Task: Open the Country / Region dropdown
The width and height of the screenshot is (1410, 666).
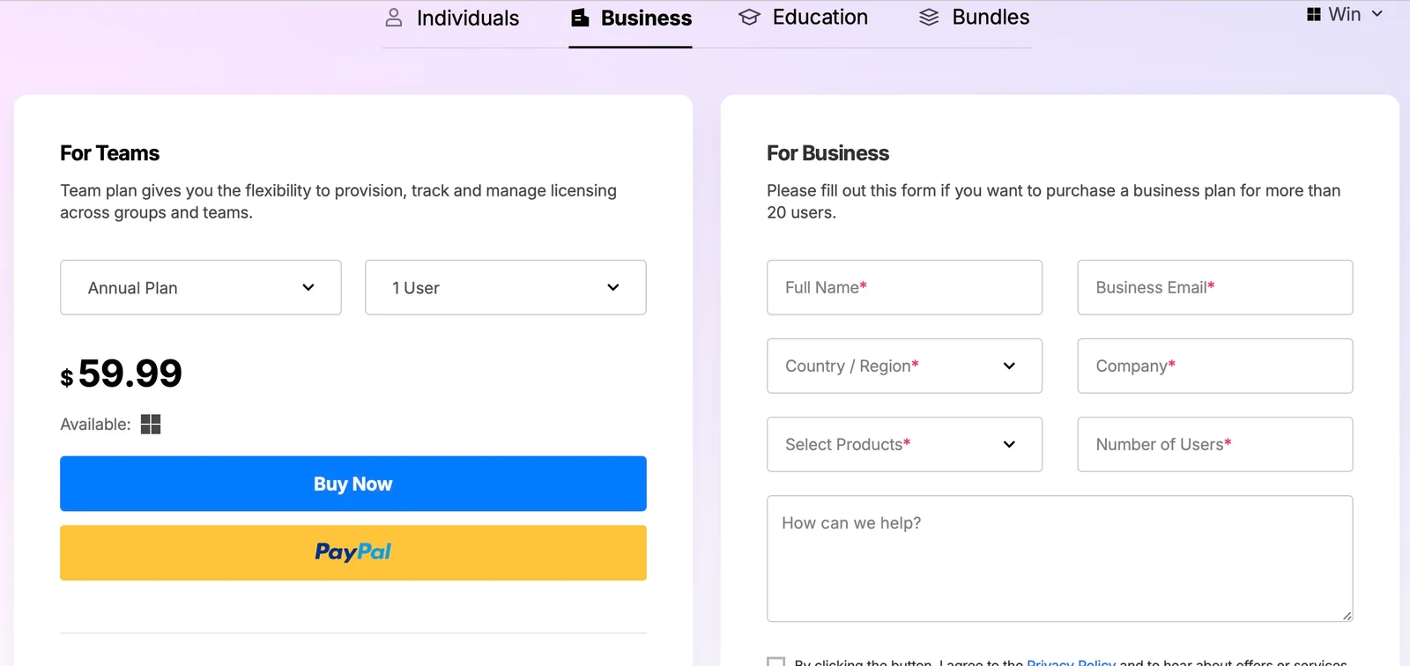Action: click(x=904, y=366)
